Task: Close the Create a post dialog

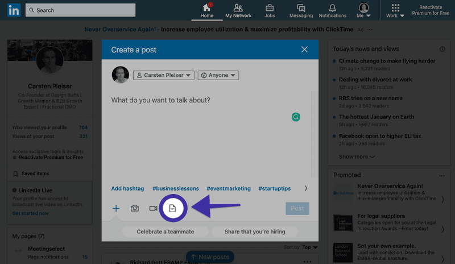Action: tap(304, 49)
